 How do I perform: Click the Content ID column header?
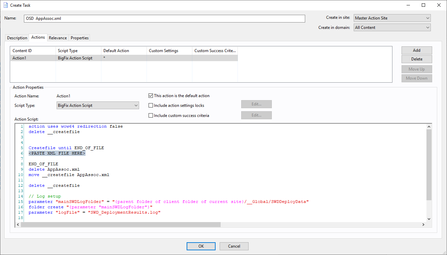click(x=33, y=51)
